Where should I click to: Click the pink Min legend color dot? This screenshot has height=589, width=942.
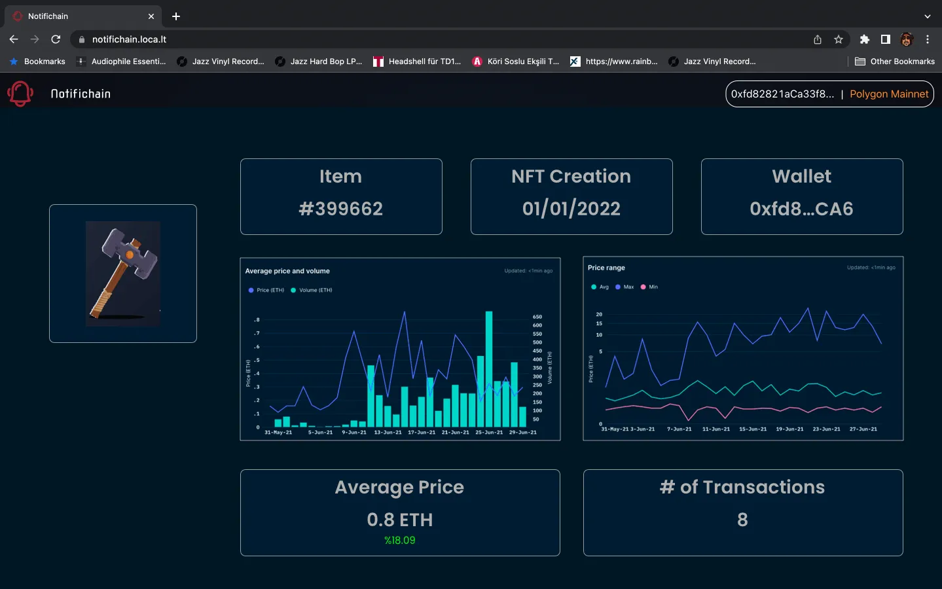point(643,287)
